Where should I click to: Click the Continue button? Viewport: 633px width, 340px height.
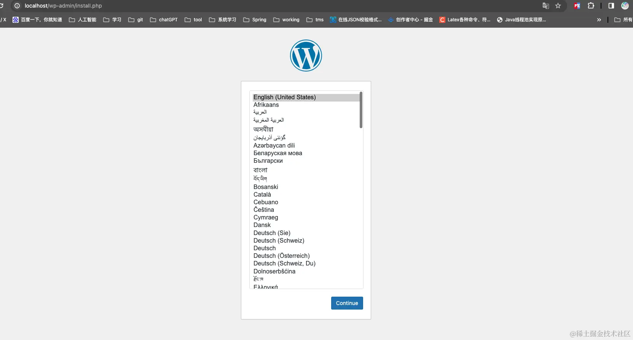pyautogui.click(x=347, y=303)
